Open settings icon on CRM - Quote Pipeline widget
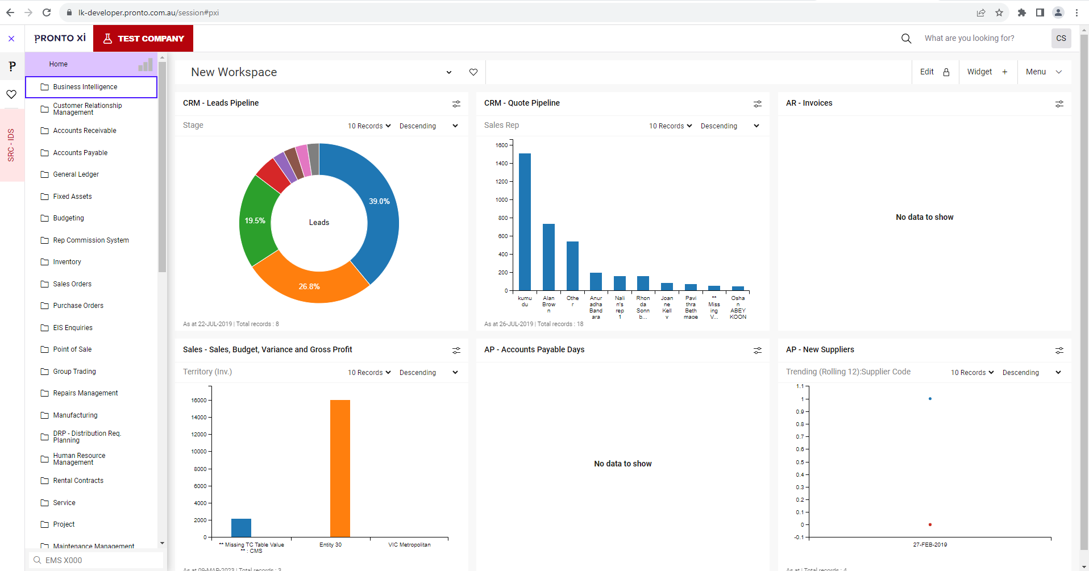 757,104
